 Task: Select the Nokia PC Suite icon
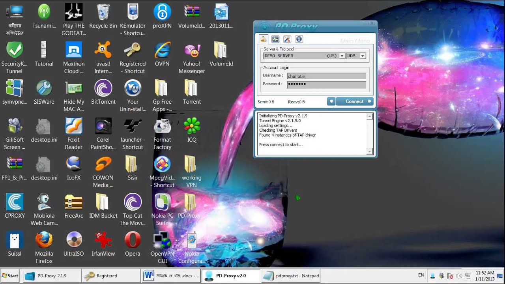pyautogui.click(x=162, y=209)
